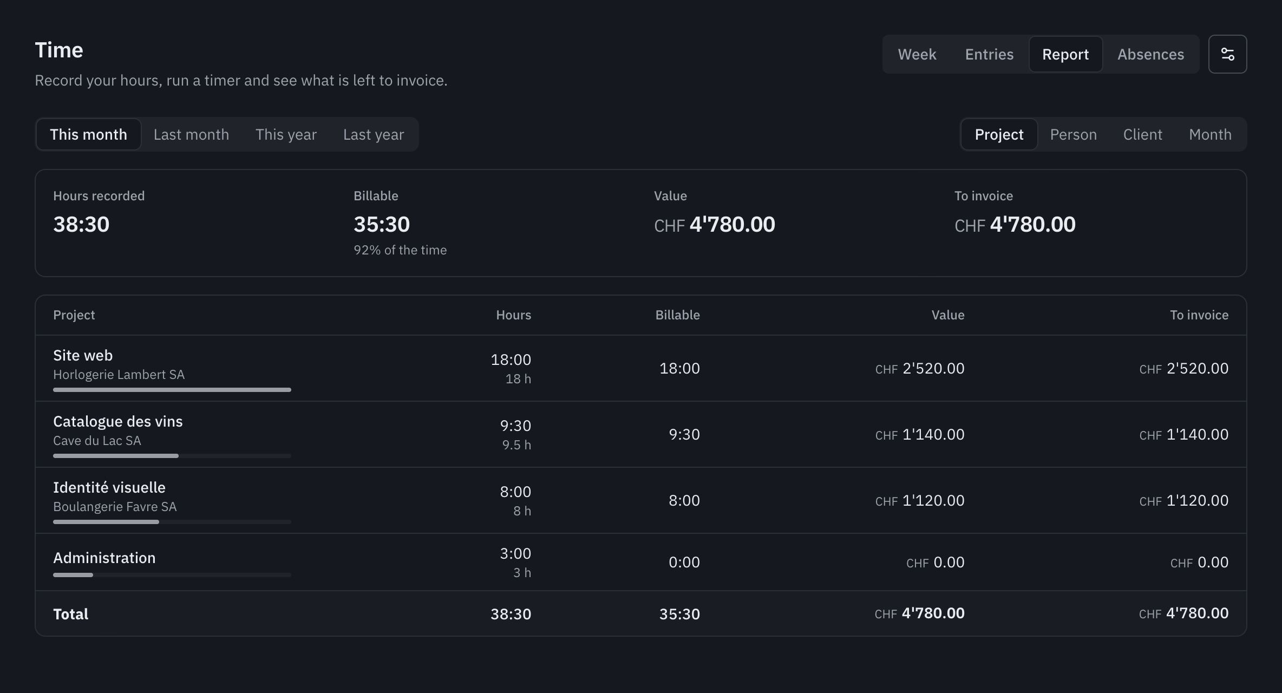Click the Total row label
The image size is (1282, 693).
click(x=70, y=614)
